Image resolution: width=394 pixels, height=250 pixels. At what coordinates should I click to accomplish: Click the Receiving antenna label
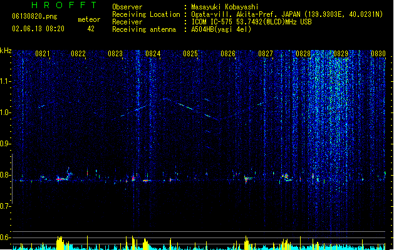[x=144, y=29]
